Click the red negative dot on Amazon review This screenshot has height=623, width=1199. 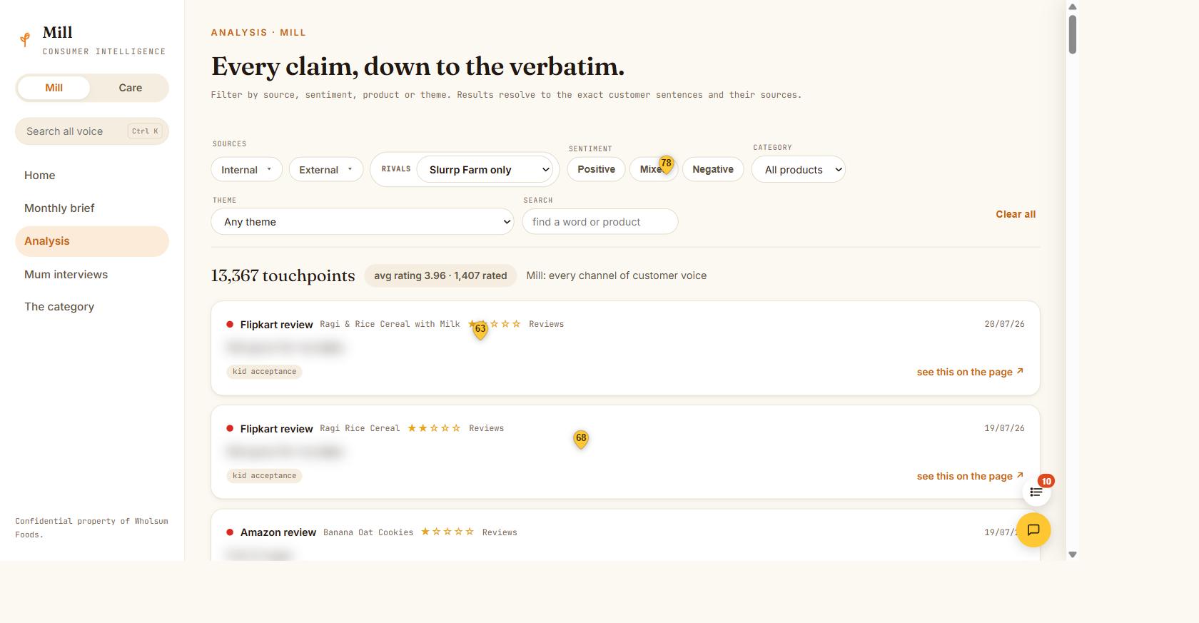(x=230, y=532)
